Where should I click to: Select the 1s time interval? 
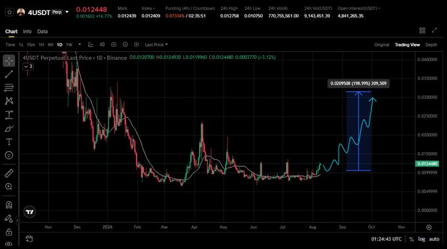coord(21,45)
